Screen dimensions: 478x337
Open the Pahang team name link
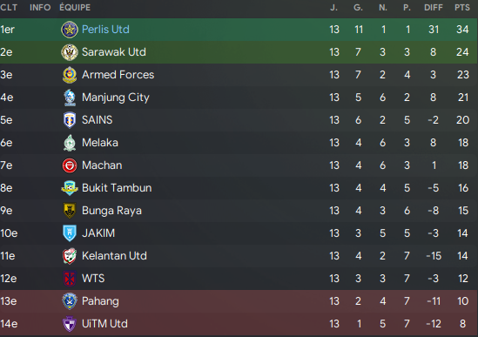[100, 301]
